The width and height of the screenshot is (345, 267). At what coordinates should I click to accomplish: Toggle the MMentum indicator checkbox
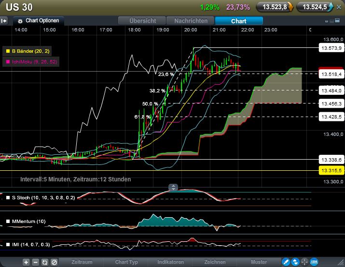coord(8,221)
